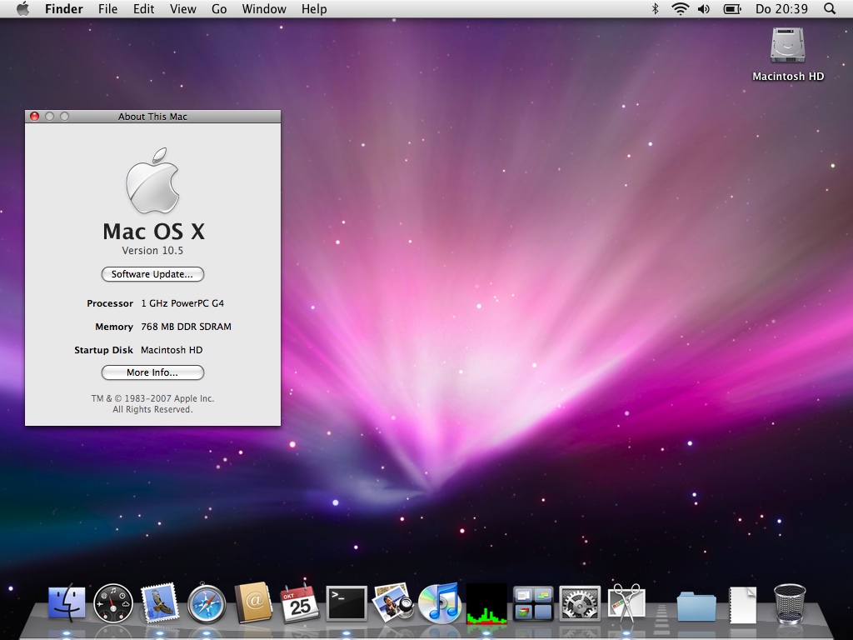Image resolution: width=853 pixels, height=640 pixels.
Task: Open the Apple menu
Action: 22,8
